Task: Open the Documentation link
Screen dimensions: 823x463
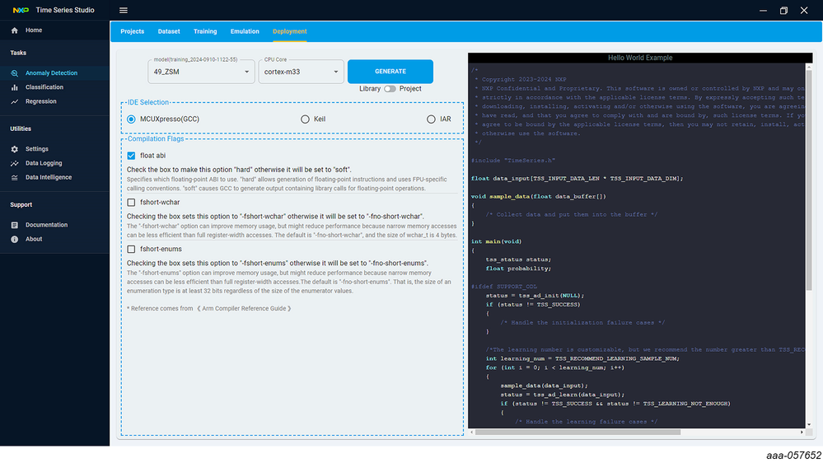Action: point(46,225)
